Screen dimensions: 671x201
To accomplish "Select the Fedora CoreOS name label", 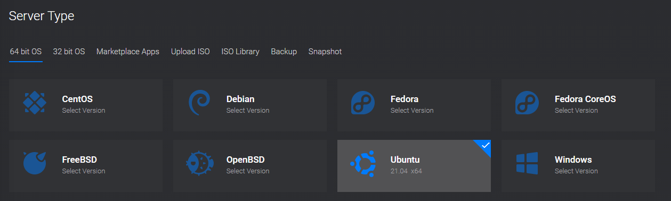I will coord(585,99).
